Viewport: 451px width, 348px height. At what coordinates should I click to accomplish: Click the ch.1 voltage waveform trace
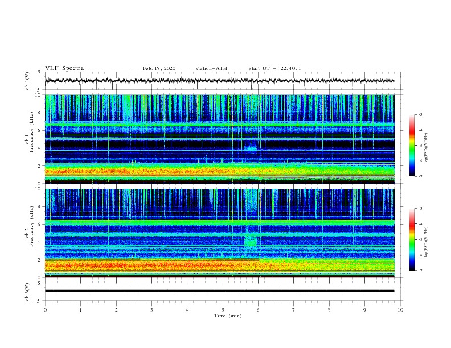[219, 81]
